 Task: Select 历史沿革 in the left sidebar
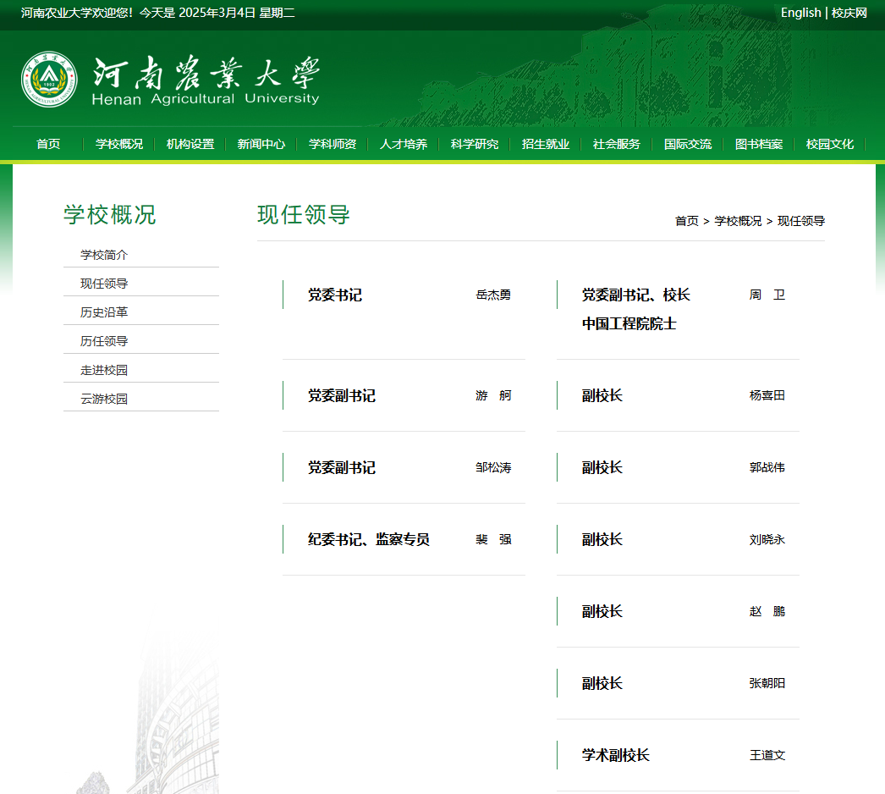pos(104,312)
